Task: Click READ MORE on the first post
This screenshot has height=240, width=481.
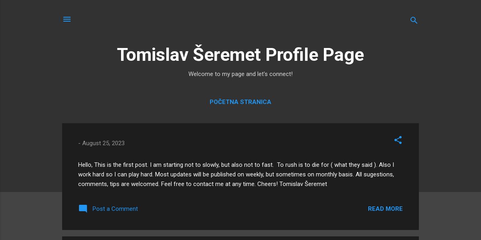Action: click(385, 209)
